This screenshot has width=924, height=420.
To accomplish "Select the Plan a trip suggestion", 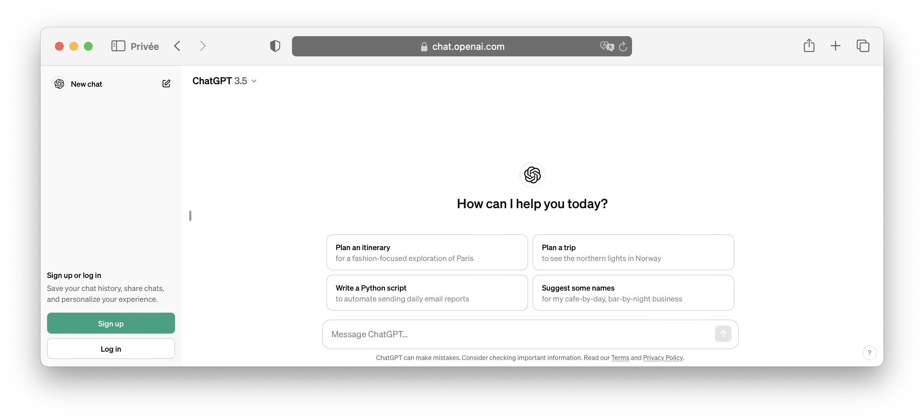I will click(x=633, y=252).
